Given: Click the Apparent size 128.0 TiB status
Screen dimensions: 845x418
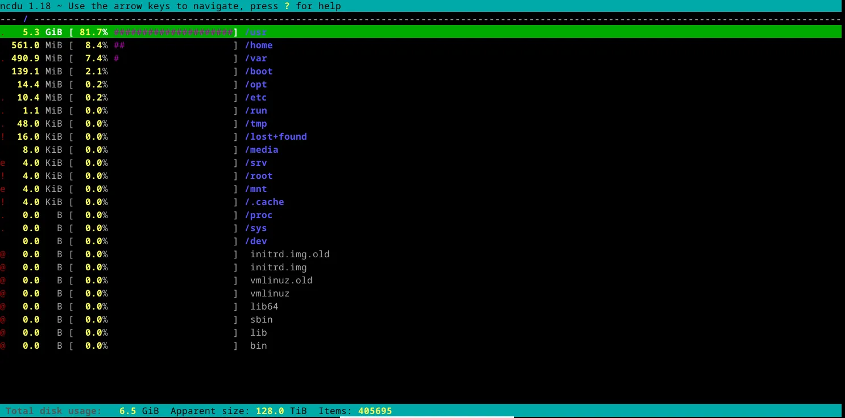Looking at the screenshot, I should (239, 411).
